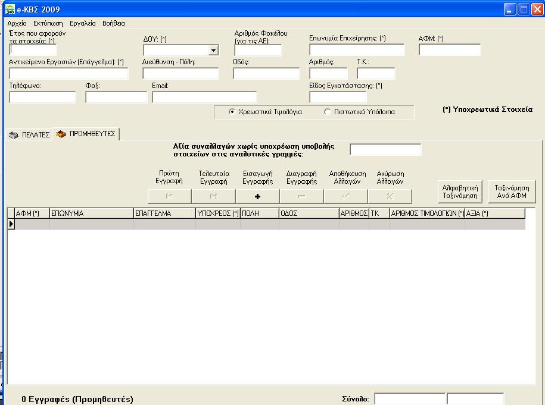Viewport: 545px width, 405px height.
Task: Click the minus icon to delete record
Action: point(301,196)
